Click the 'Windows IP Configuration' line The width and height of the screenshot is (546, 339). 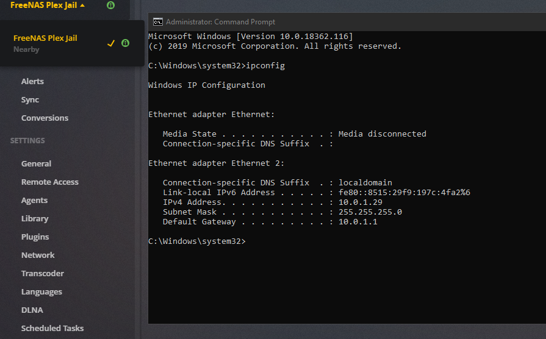[207, 85]
